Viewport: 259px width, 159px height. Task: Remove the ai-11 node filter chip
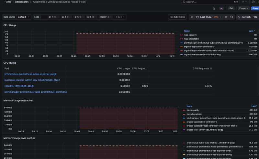point(55,17)
